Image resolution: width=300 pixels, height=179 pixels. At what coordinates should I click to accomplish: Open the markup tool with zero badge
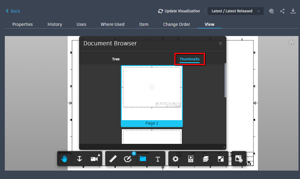pyautogui.click(x=128, y=159)
